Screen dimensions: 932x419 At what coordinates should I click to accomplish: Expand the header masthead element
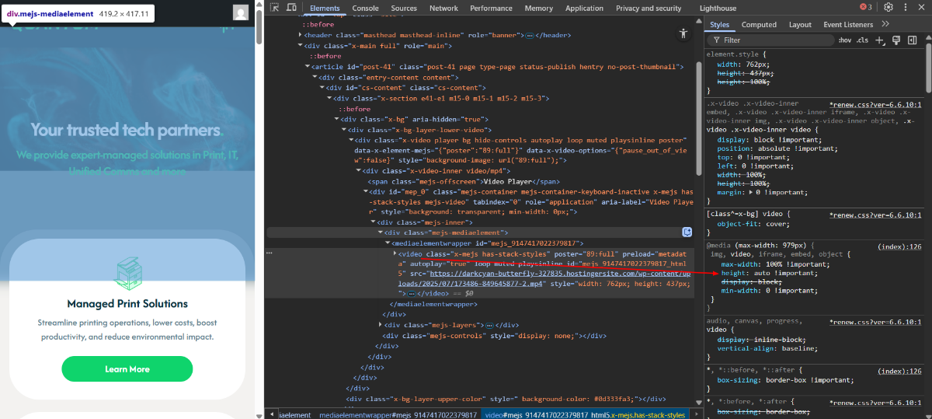pos(301,36)
